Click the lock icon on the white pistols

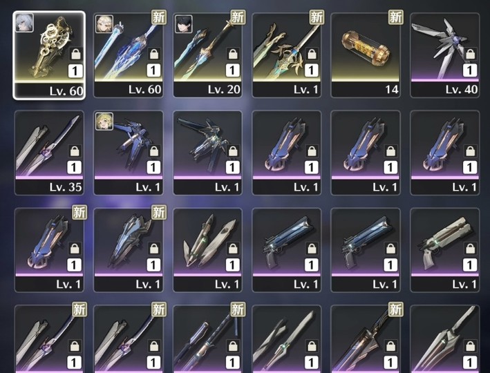(x=471, y=249)
